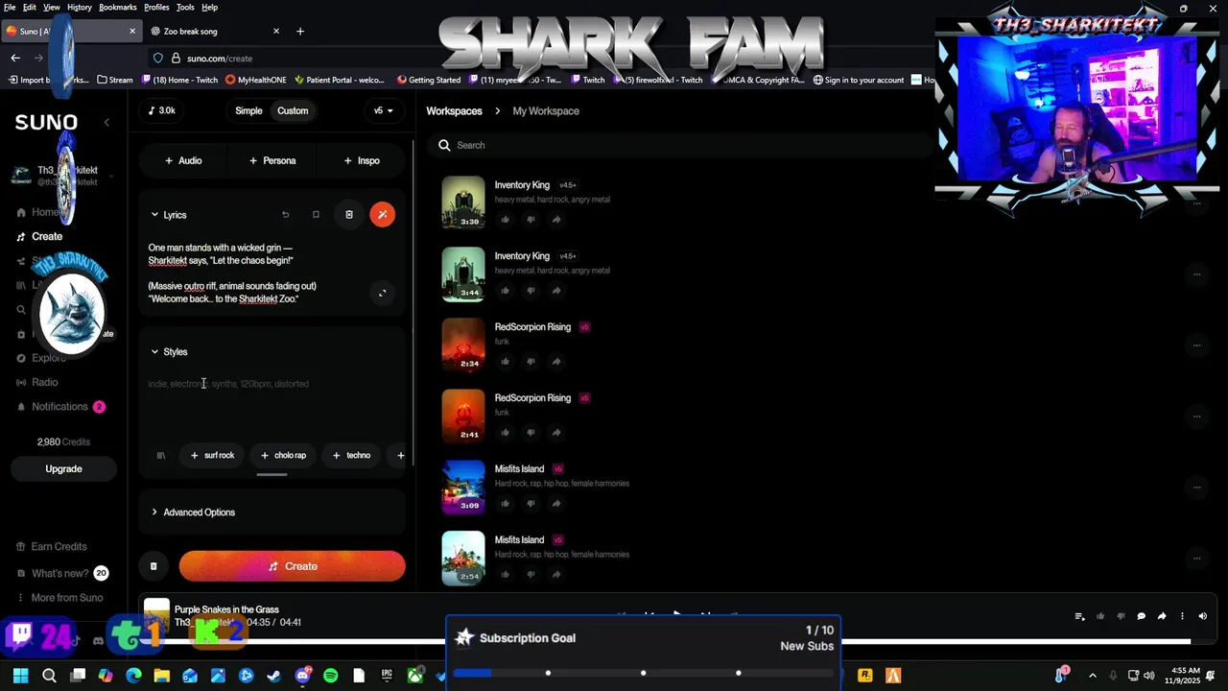Click the style sliders icon beside surf rock
Image resolution: width=1228 pixels, height=691 pixels.
point(160,455)
